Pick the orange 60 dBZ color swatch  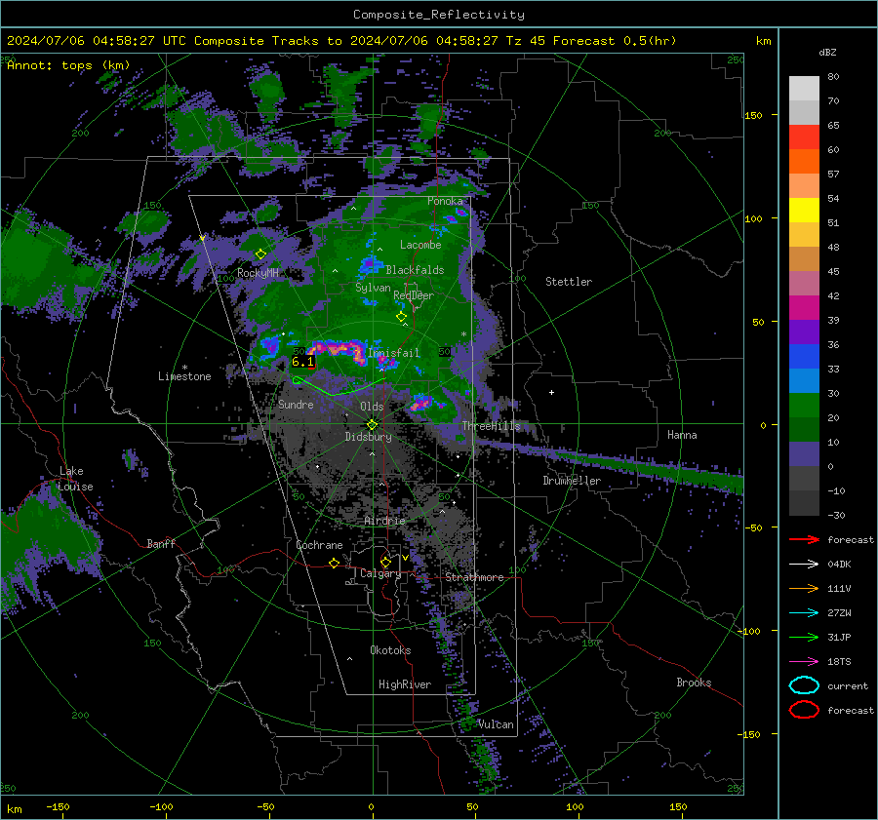click(804, 162)
